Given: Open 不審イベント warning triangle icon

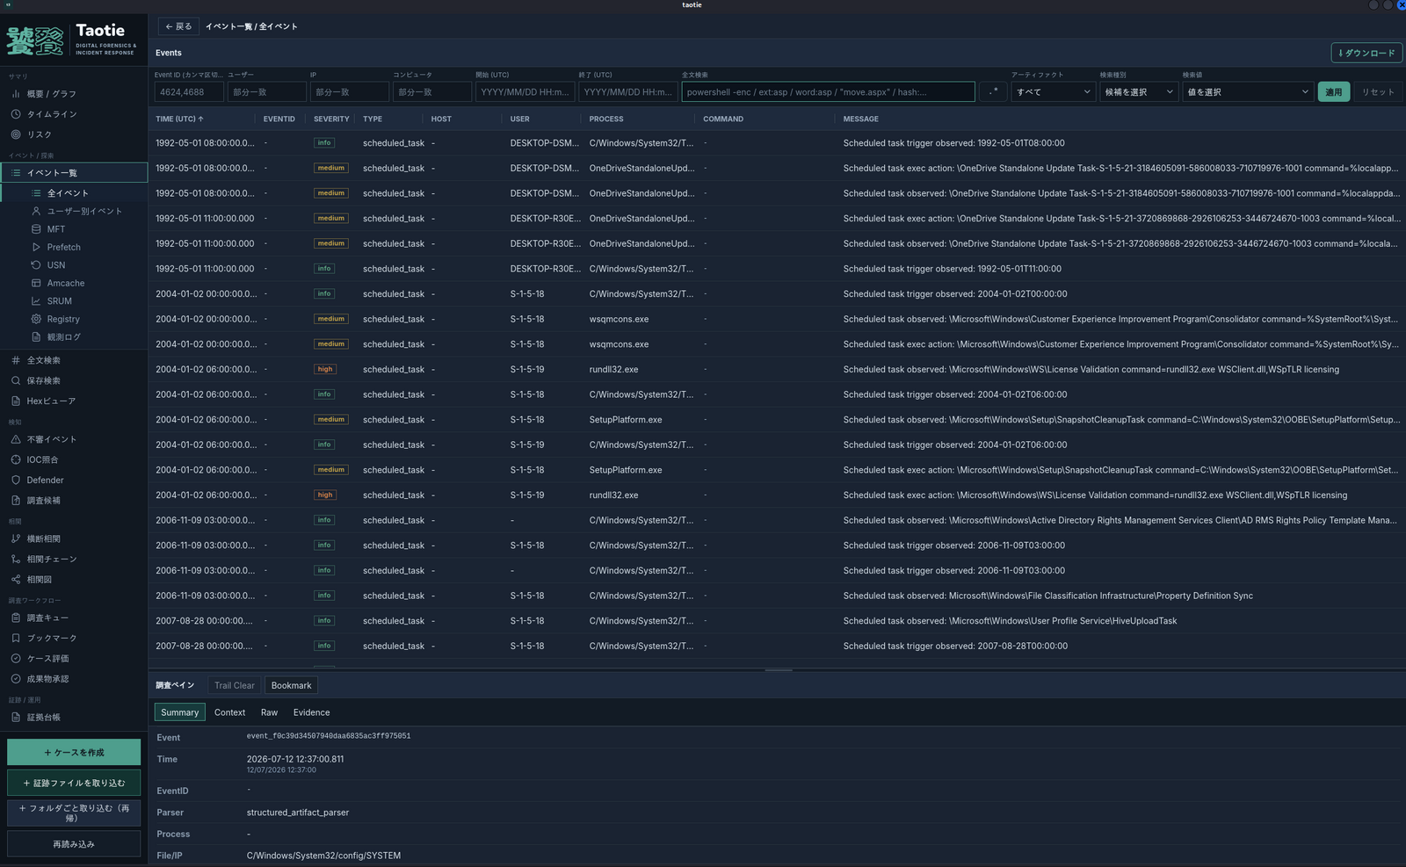Looking at the screenshot, I should pos(16,439).
